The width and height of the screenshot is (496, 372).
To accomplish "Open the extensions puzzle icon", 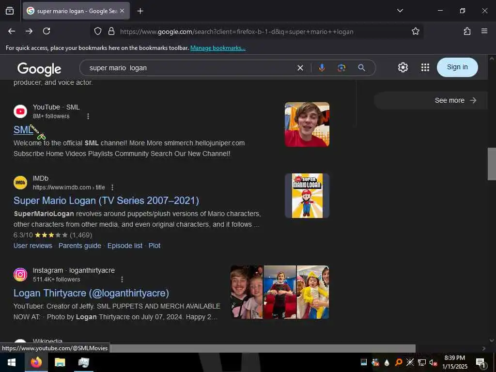I will pos(467,31).
